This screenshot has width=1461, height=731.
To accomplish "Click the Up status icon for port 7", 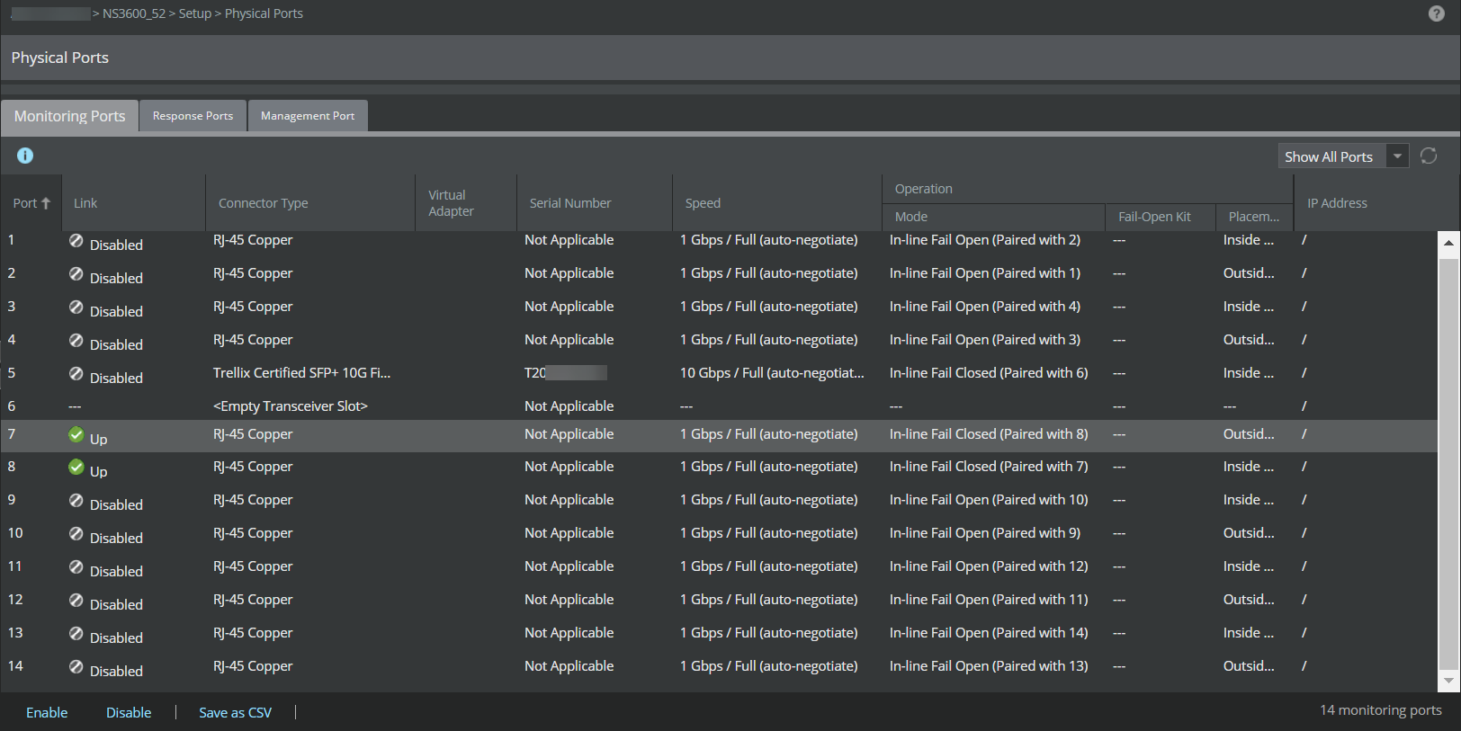I will (76, 434).
